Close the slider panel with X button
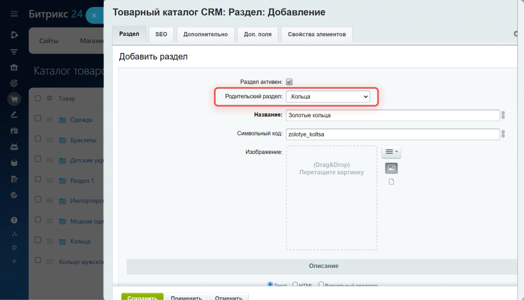524x300 pixels. (x=95, y=16)
